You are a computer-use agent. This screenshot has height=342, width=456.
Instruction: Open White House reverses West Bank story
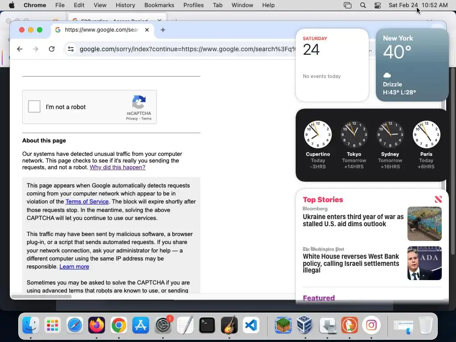click(351, 263)
